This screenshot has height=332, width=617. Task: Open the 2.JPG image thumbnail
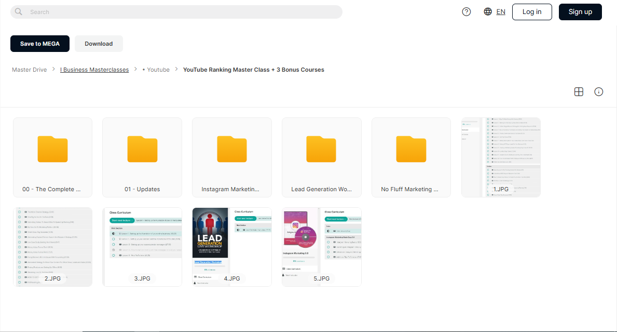point(53,247)
